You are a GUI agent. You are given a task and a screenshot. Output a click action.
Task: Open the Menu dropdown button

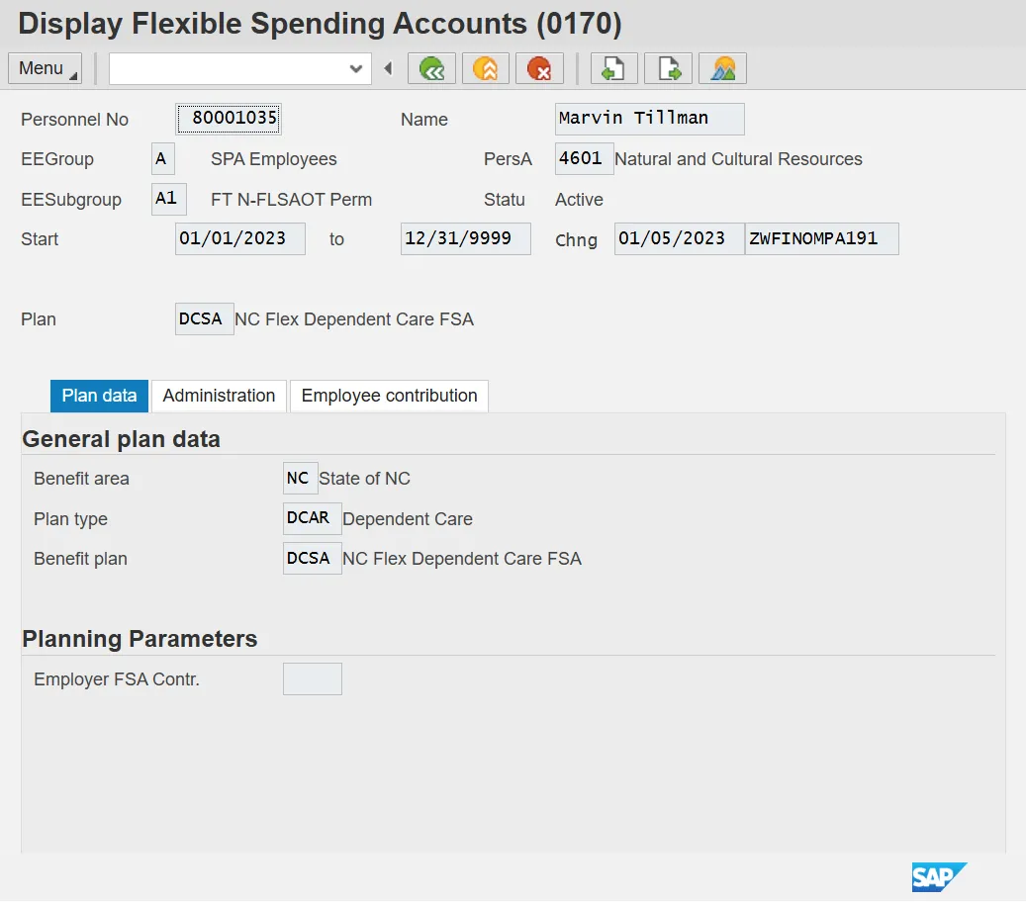[46, 68]
